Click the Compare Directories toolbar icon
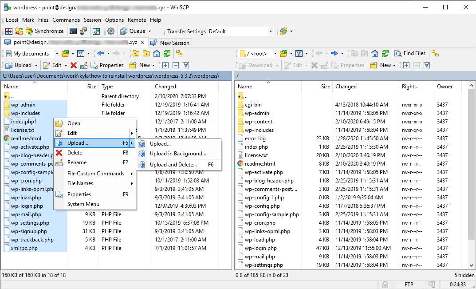The image size is (476, 289). (x=9, y=31)
